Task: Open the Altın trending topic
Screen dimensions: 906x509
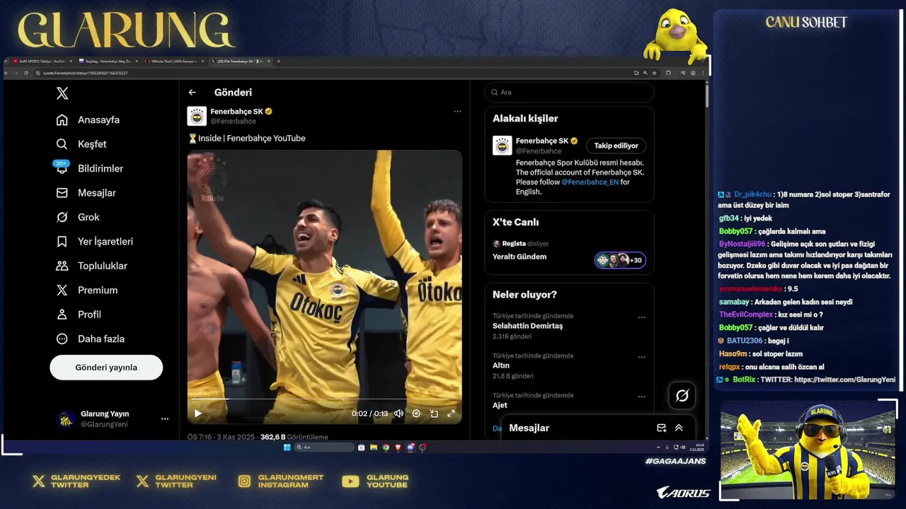Action: click(x=501, y=365)
